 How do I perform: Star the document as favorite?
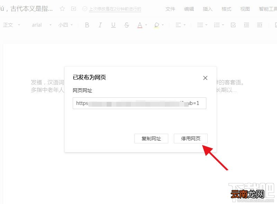pos(62,8)
